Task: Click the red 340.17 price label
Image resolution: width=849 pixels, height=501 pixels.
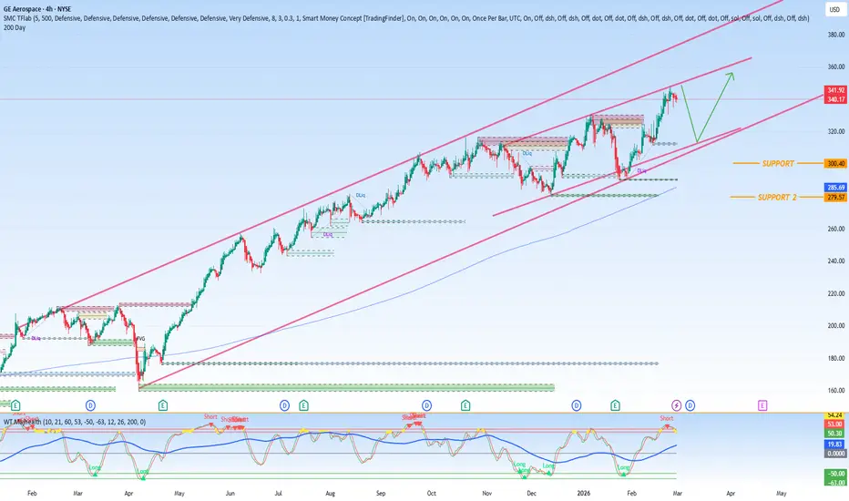Action: 835,99
